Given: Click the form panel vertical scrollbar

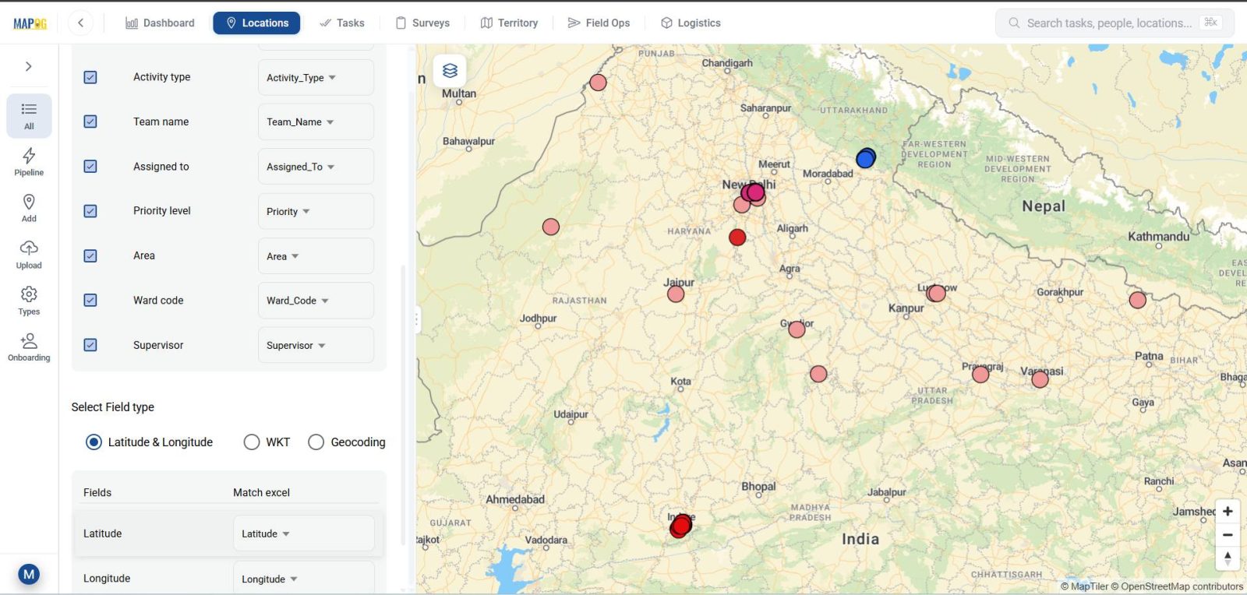Looking at the screenshot, I should point(403,405).
